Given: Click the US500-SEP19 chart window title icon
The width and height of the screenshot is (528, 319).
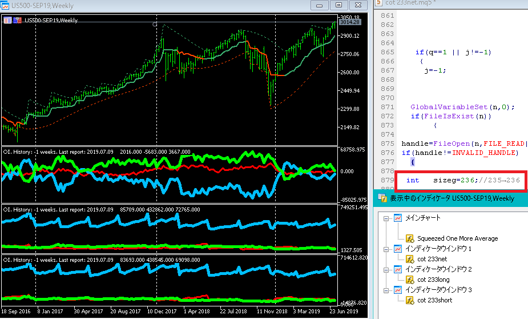Looking at the screenshot, I should 5,5.
